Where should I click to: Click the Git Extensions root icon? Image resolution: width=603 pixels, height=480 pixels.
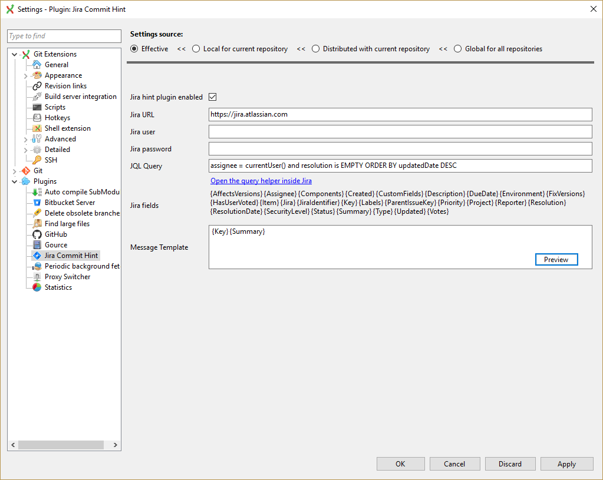click(x=26, y=54)
